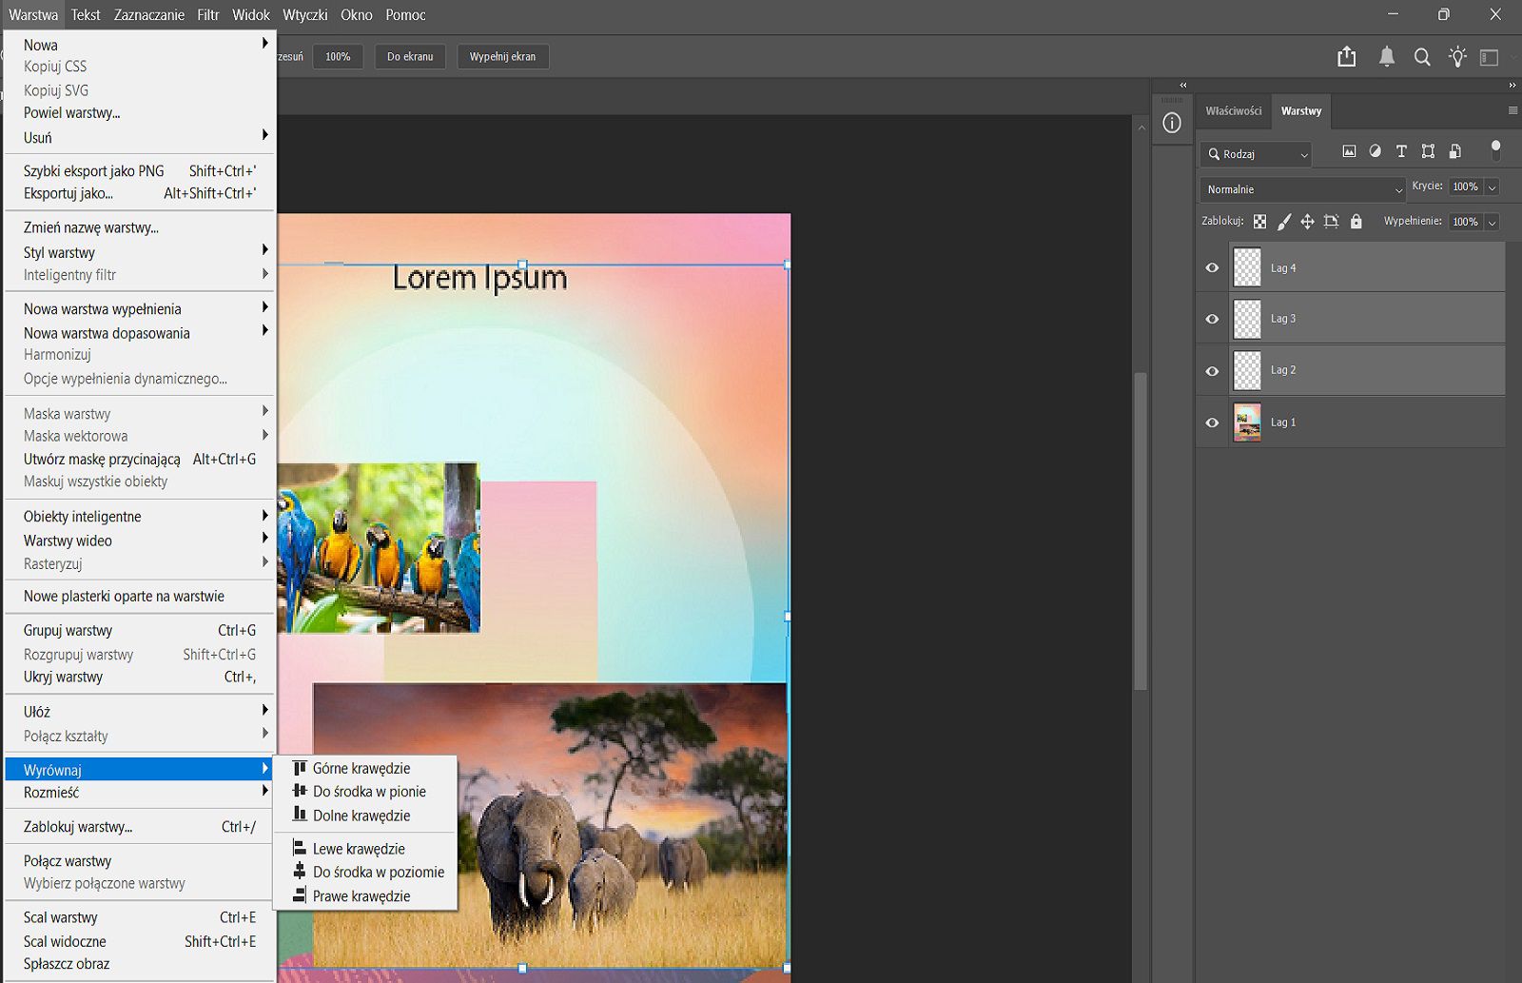Click the Wypełnij ekran button
1522x983 pixels.
[x=502, y=57]
